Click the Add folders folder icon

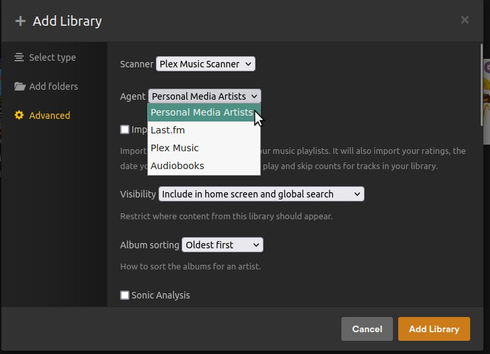[x=19, y=87]
